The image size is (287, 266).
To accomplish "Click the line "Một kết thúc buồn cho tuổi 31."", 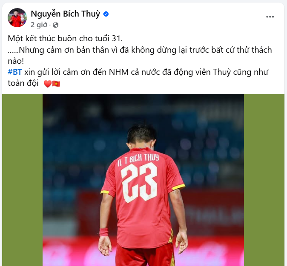I will 65,39.
